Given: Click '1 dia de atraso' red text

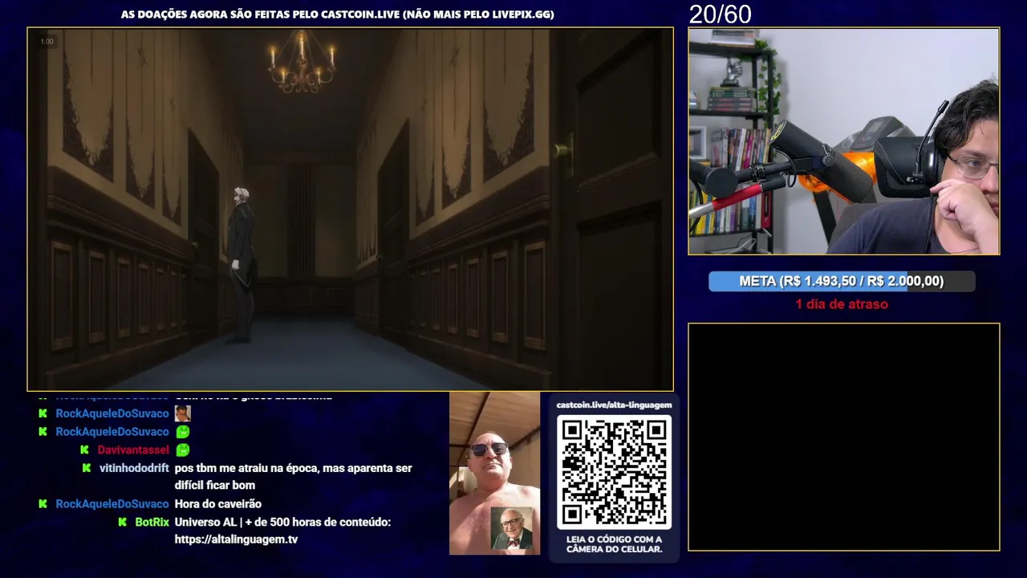Looking at the screenshot, I should (x=842, y=304).
